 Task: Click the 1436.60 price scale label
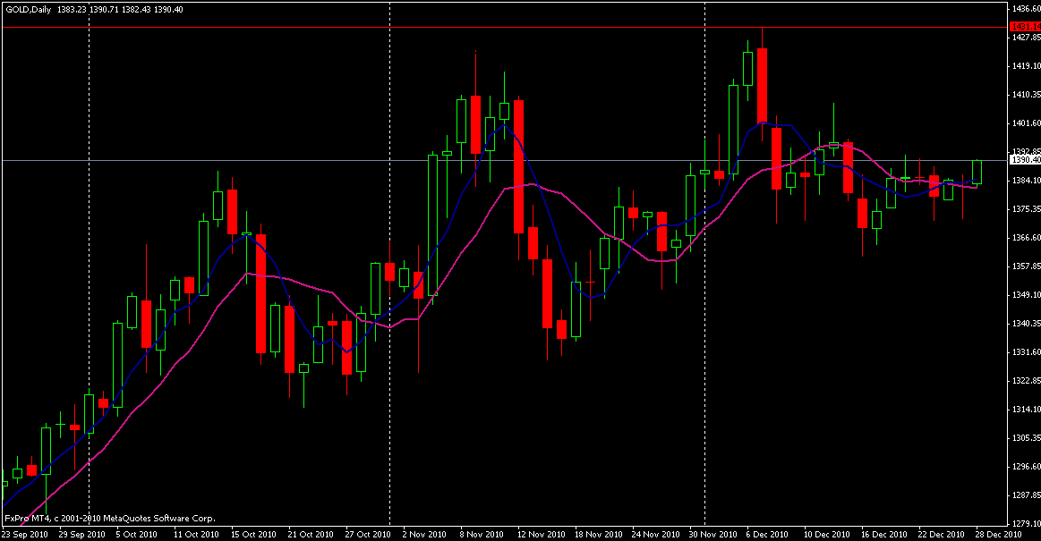coord(1025,8)
